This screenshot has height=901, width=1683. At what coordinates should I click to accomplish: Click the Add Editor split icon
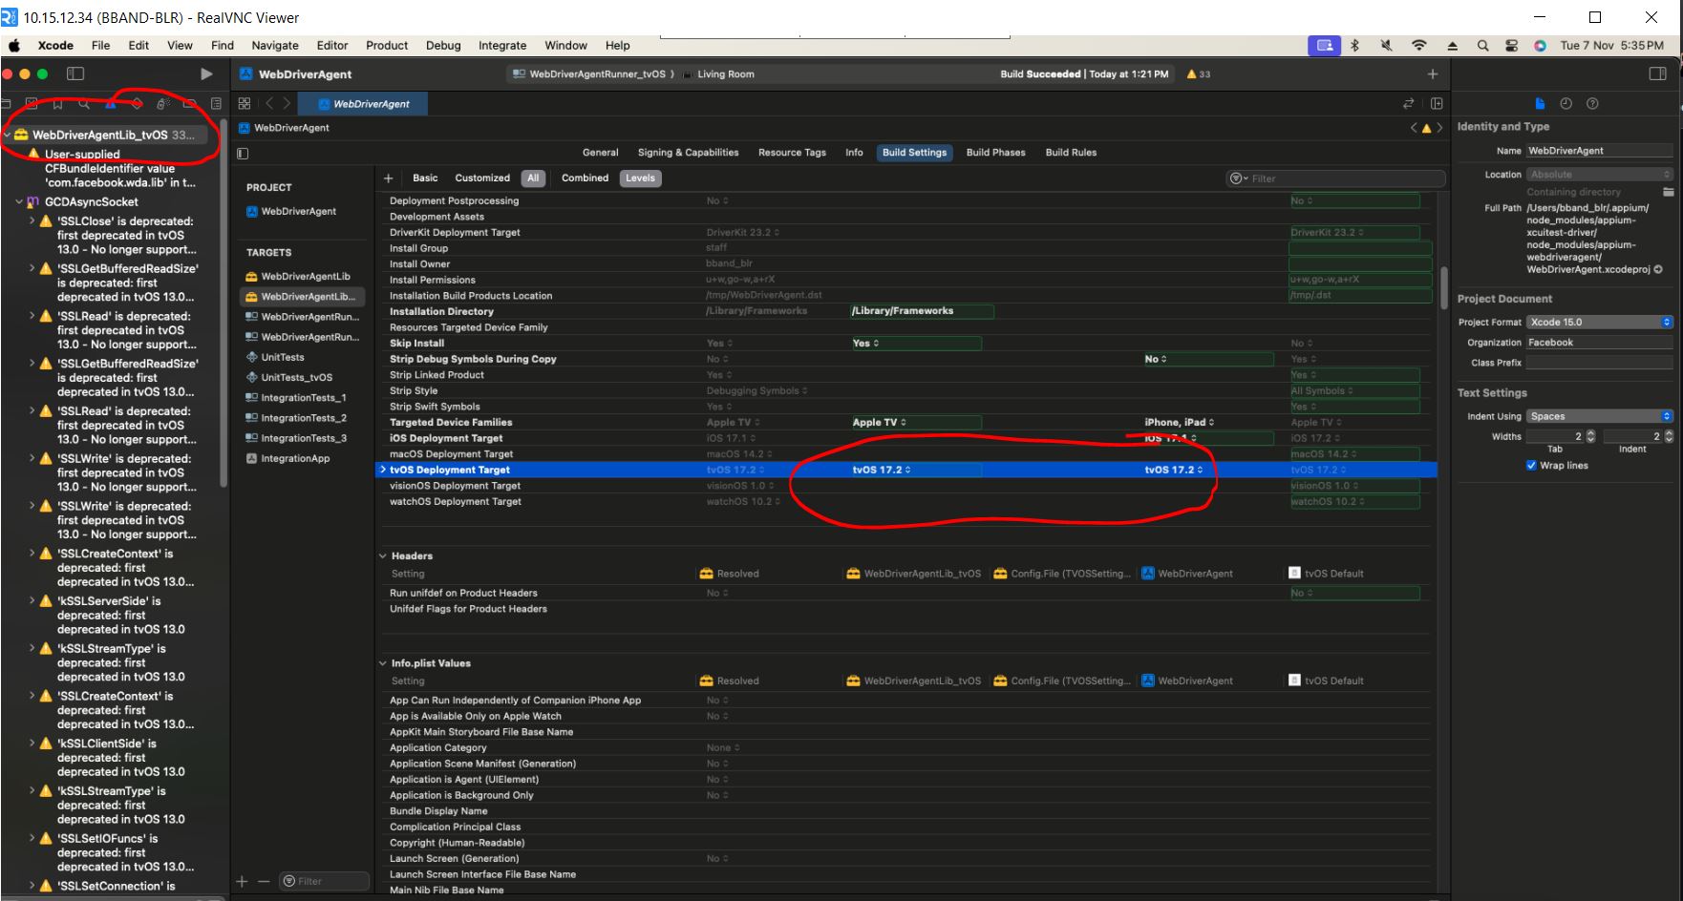pos(1437,104)
